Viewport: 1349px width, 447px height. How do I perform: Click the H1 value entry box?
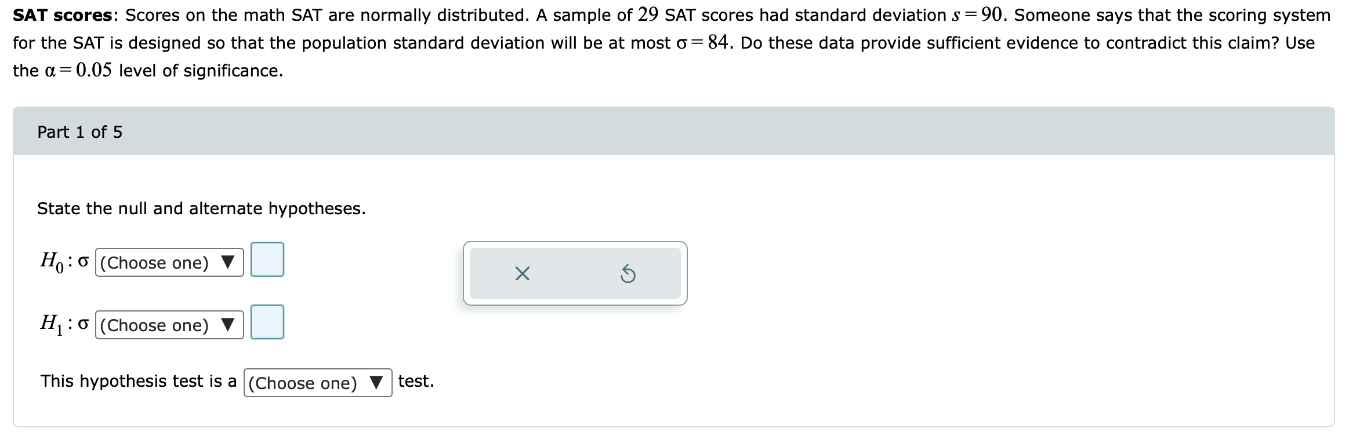267,322
